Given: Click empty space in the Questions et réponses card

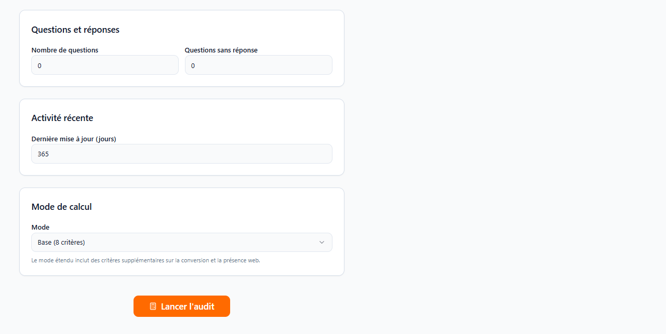Looking at the screenshot, I should (x=234, y=29).
